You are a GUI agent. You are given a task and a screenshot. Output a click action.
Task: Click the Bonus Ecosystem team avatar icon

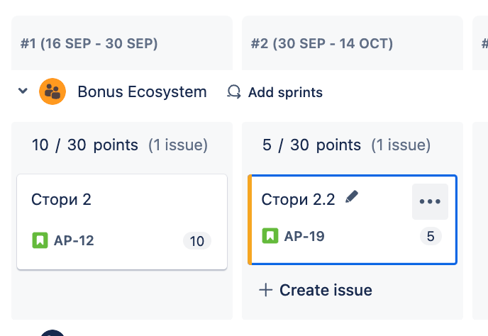point(52,91)
